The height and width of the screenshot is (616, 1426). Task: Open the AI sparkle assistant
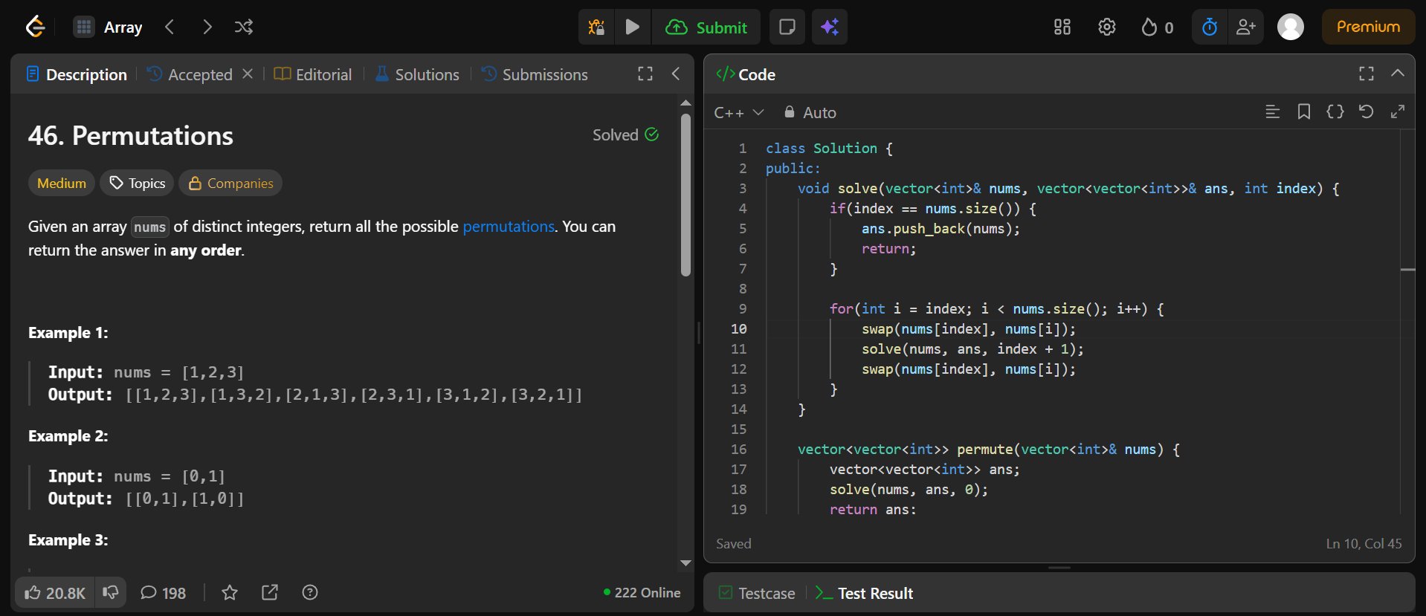830,27
